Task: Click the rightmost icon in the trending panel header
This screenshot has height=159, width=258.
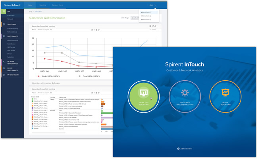Action: [155, 26]
